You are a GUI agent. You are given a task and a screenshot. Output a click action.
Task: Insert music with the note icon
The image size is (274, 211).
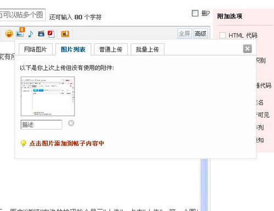[x=31, y=34]
